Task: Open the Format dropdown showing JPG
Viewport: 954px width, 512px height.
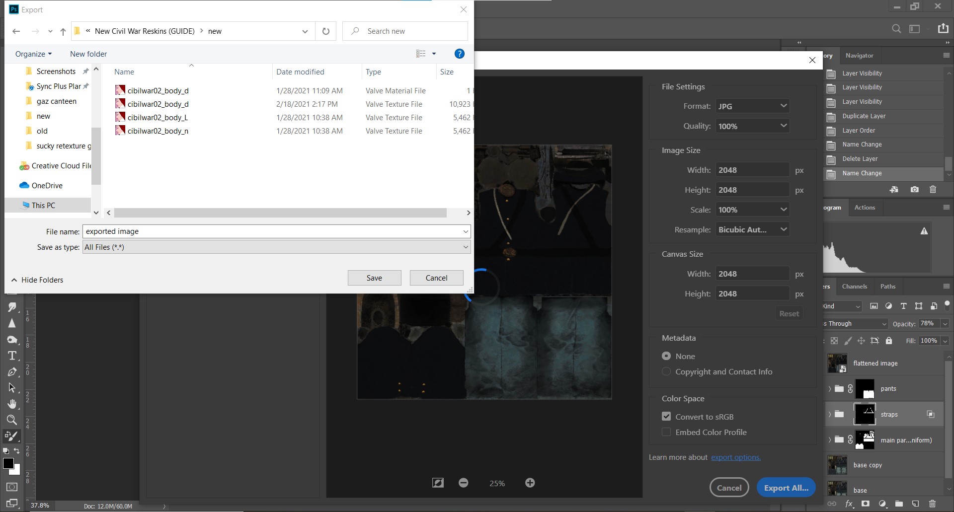Action: (x=753, y=106)
